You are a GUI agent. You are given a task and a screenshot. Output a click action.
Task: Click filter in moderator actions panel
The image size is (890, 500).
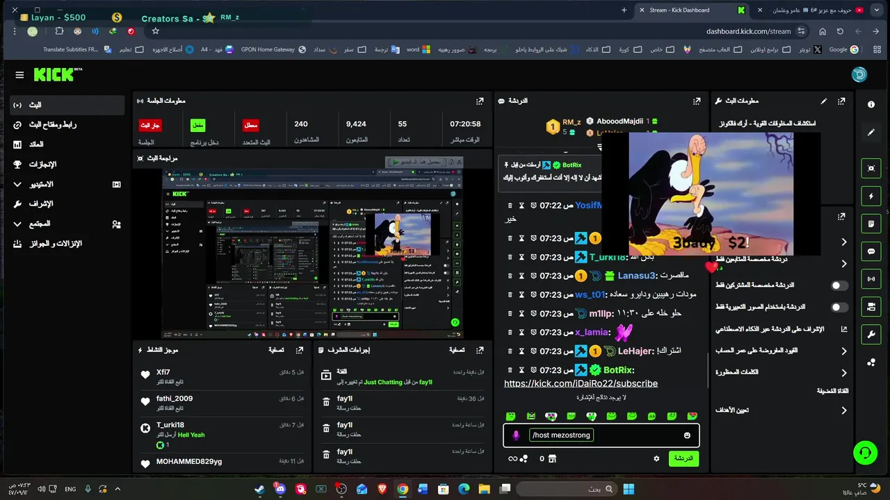click(457, 350)
